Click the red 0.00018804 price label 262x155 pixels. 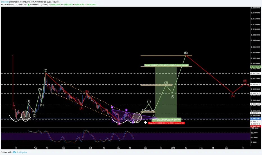click(256, 127)
